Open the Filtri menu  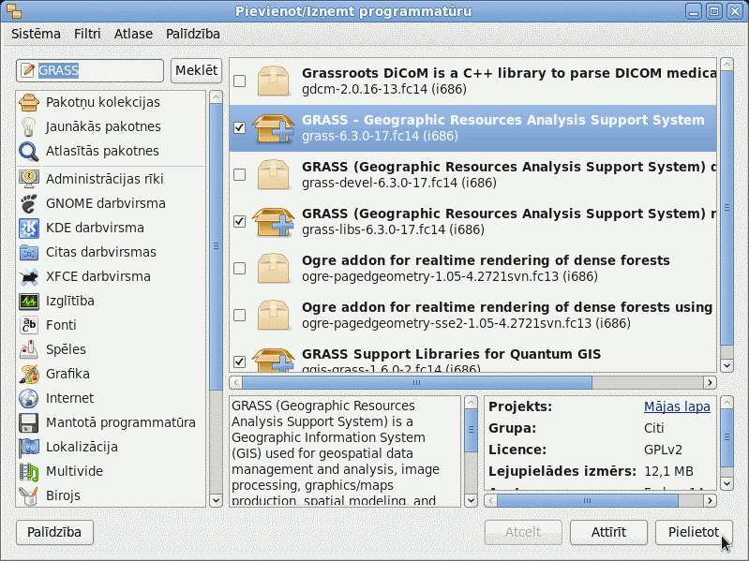87,34
